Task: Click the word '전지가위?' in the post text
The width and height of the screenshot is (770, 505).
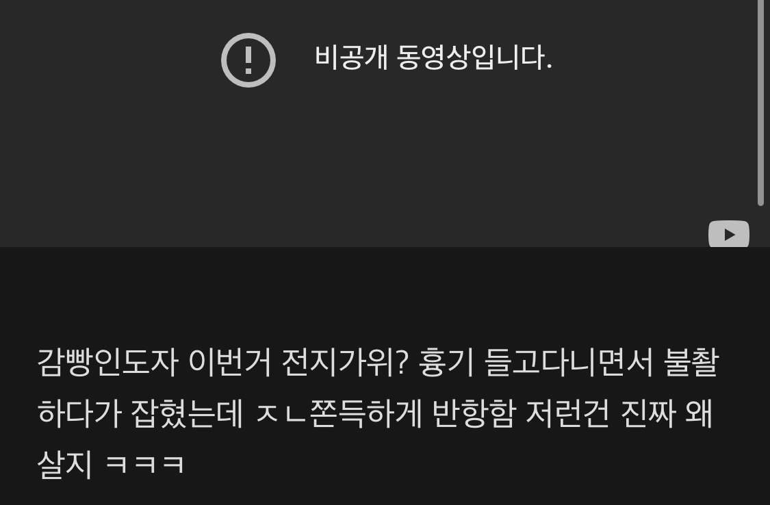Action: point(345,363)
